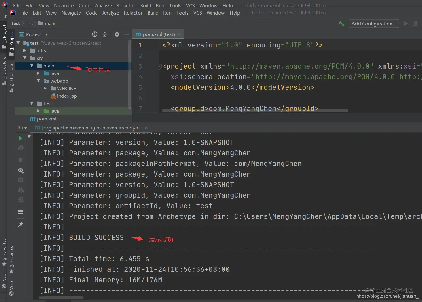Click the Restore Layout icon in the Run toolbar
This screenshot has height=302, width=422.
(21, 212)
